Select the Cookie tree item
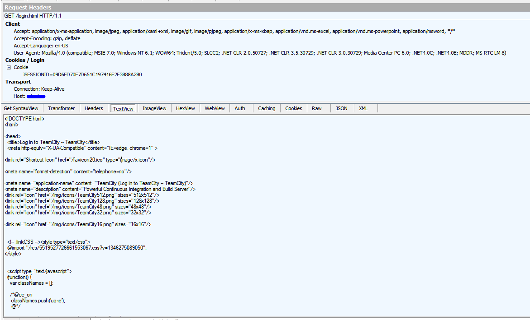The image size is (530, 320). (21, 67)
